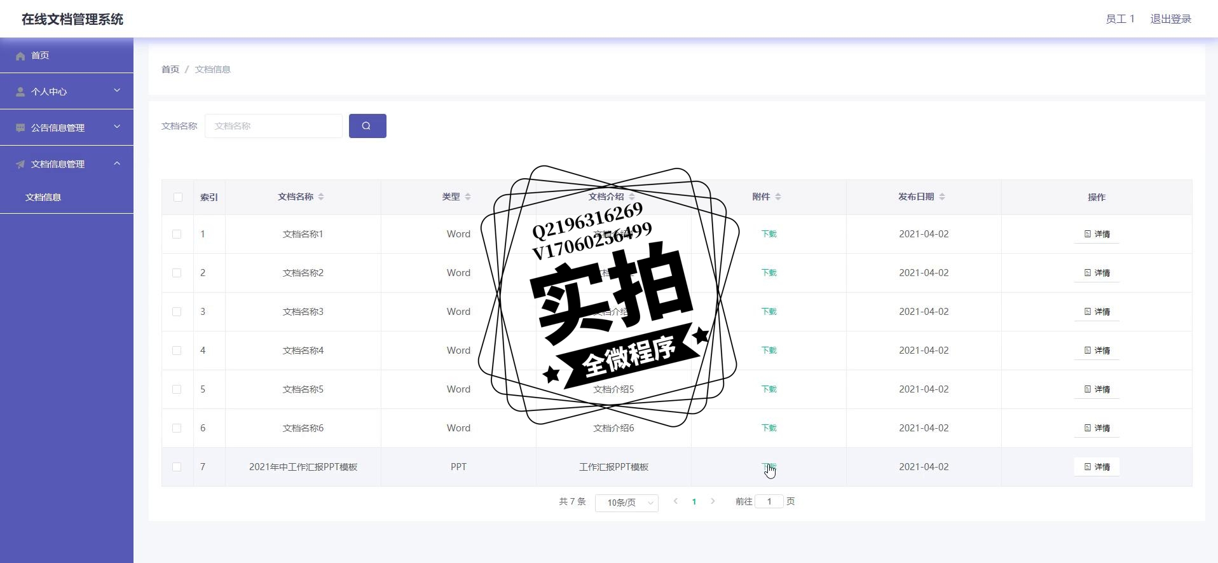Image resolution: width=1218 pixels, height=563 pixels.
Task: Click the 2021-04-02 date in row 文档名称1
Action: [924, 234]
